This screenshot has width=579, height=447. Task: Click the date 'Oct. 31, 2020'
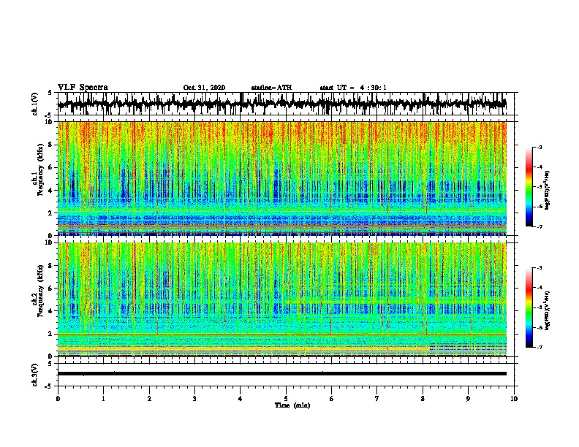(x=204, y=88)
